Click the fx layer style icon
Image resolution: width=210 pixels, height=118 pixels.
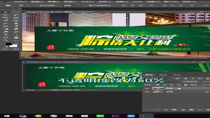point(166,110)
